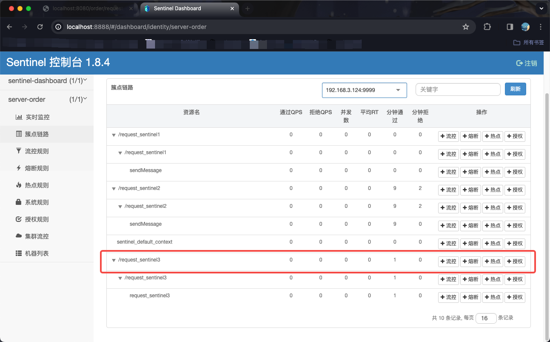
Task: Go back with browser back arrow
Action: click(9, 27)
